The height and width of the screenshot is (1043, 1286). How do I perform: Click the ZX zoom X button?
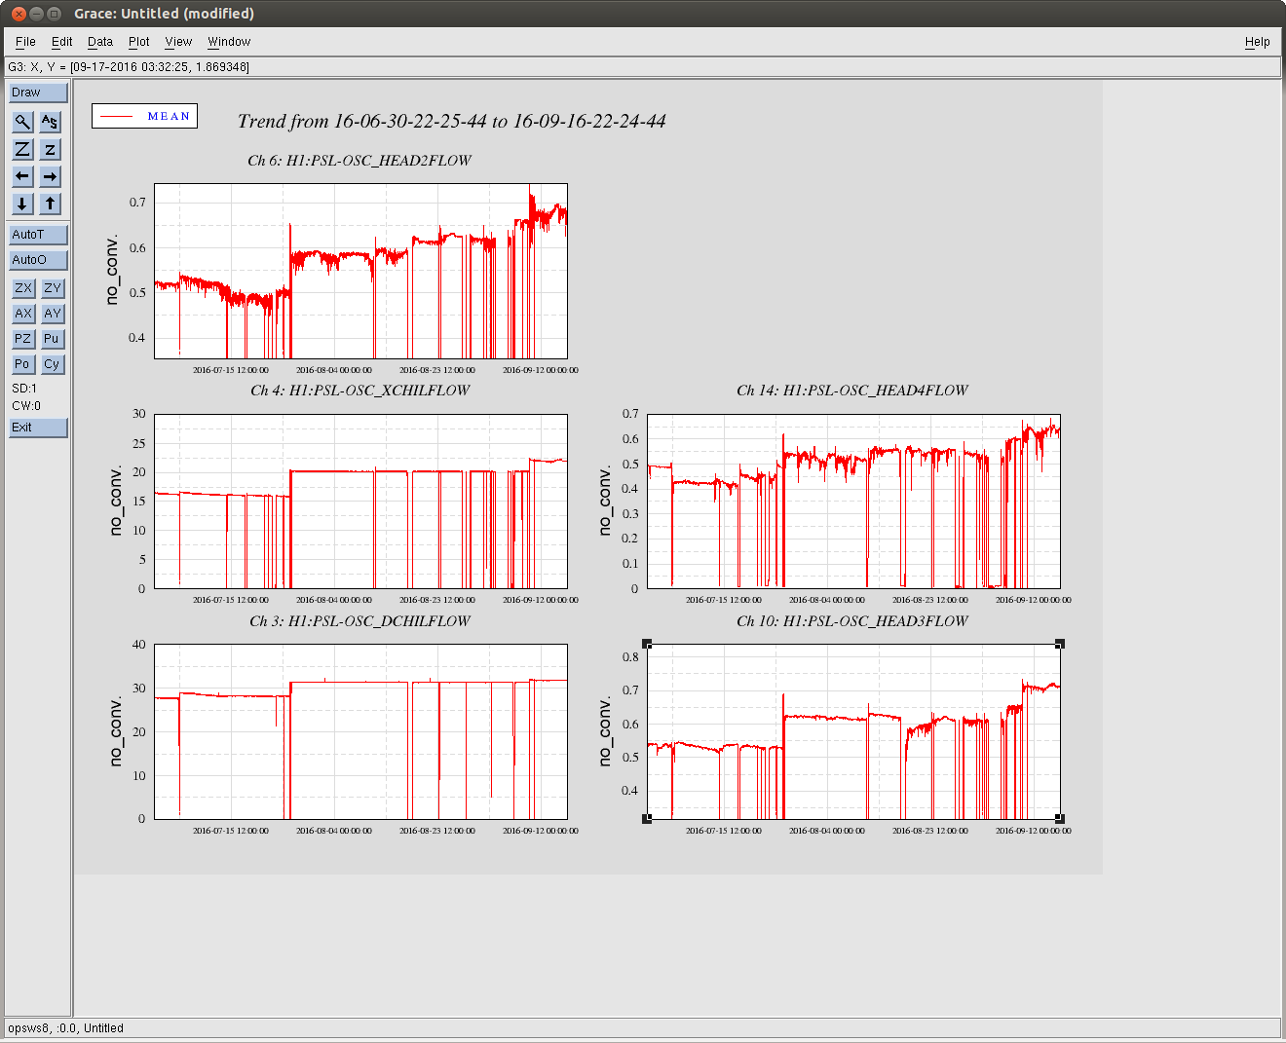point(23,288)
